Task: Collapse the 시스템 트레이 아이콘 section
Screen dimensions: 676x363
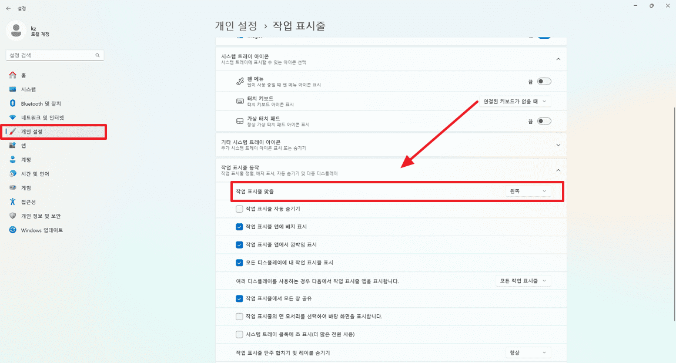Action: click(558, 59)
